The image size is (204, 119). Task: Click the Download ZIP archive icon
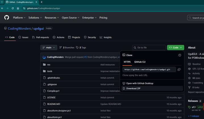tap(124, 88)
